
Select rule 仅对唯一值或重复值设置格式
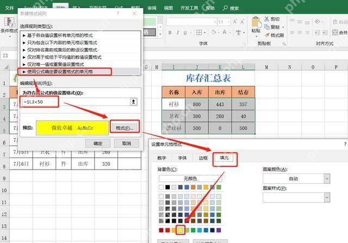coord(80,64)
